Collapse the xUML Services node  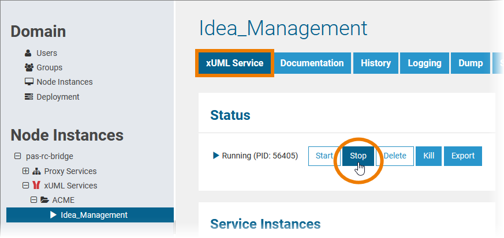(x=25, y=186)
